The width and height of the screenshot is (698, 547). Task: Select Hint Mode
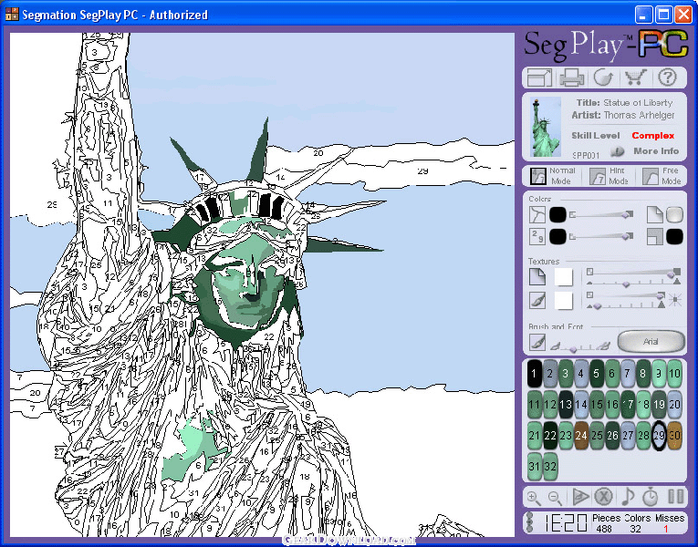point(608,176)
